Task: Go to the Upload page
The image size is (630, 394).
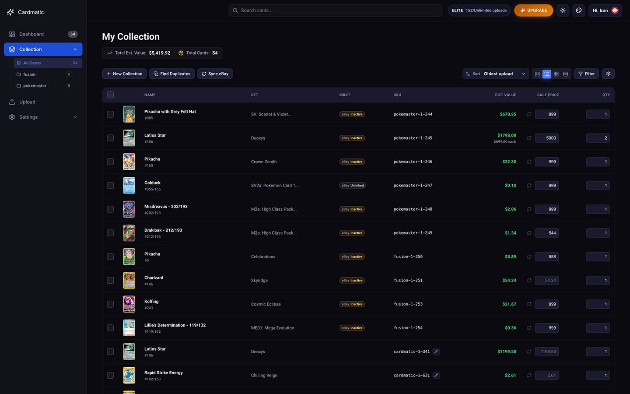Action: (x=43, y=102)
